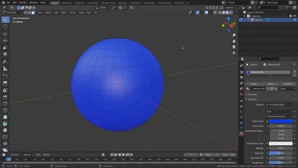Toggle X-ray view

point(215,13)
